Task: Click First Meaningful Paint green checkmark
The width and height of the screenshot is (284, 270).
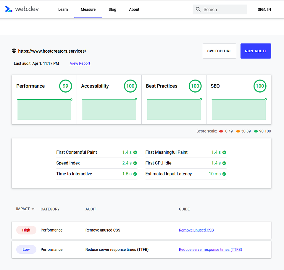Action: [224, 153]
